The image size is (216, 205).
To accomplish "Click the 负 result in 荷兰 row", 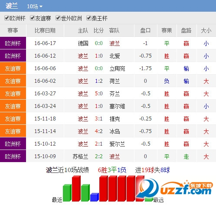I will tap(167, 81).
